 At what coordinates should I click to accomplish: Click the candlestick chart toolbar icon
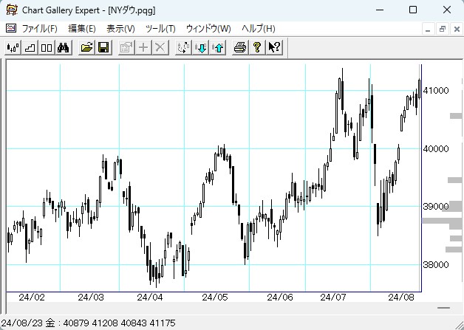(13, 47)
